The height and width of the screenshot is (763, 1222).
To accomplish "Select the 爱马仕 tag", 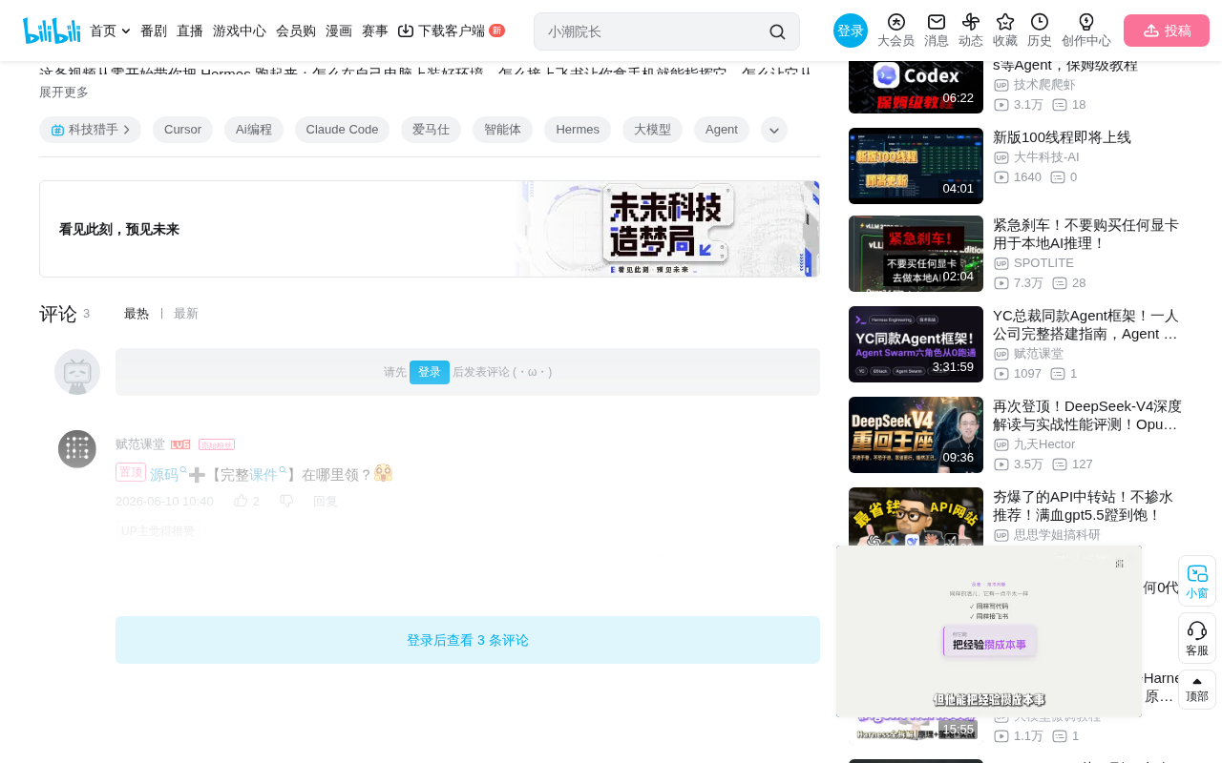I will 431,130.
